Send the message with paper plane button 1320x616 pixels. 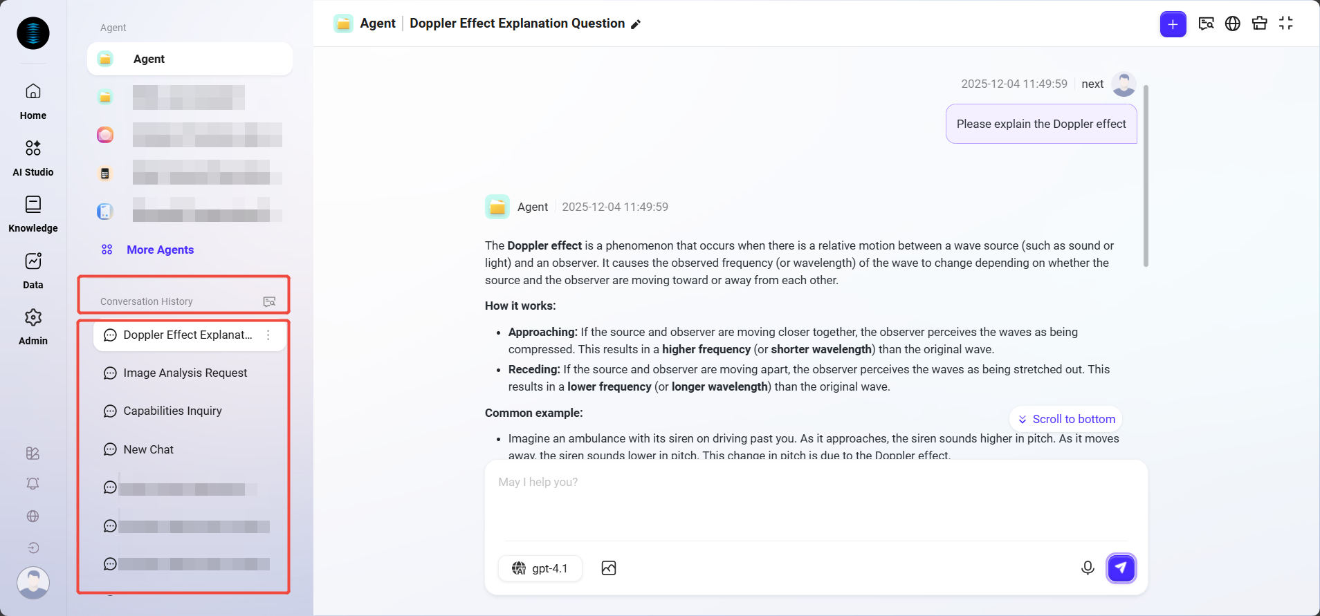(x=1121, y=568)
